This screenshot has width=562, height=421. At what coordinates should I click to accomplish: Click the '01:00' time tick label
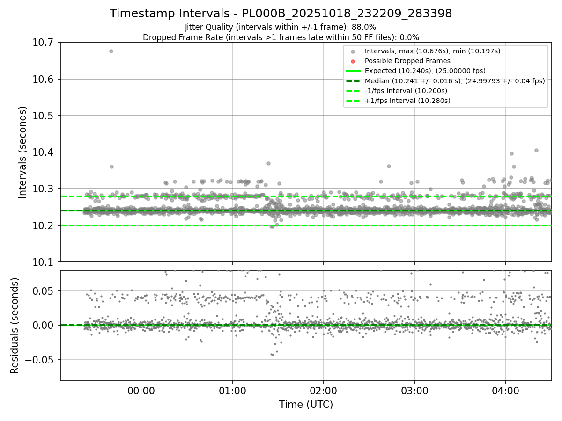(x=232, y=390)
